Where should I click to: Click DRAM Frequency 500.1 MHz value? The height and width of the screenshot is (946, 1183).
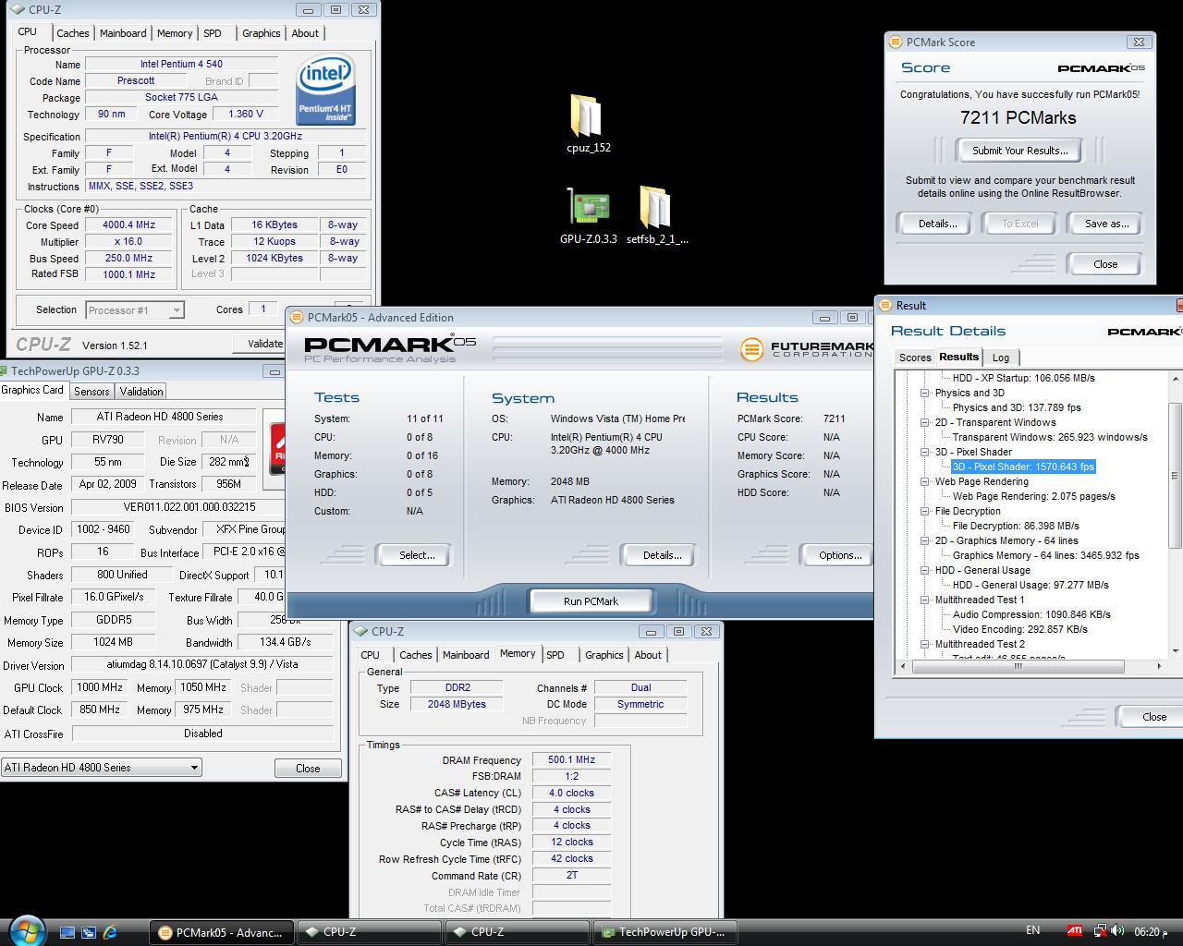point(571,759)
